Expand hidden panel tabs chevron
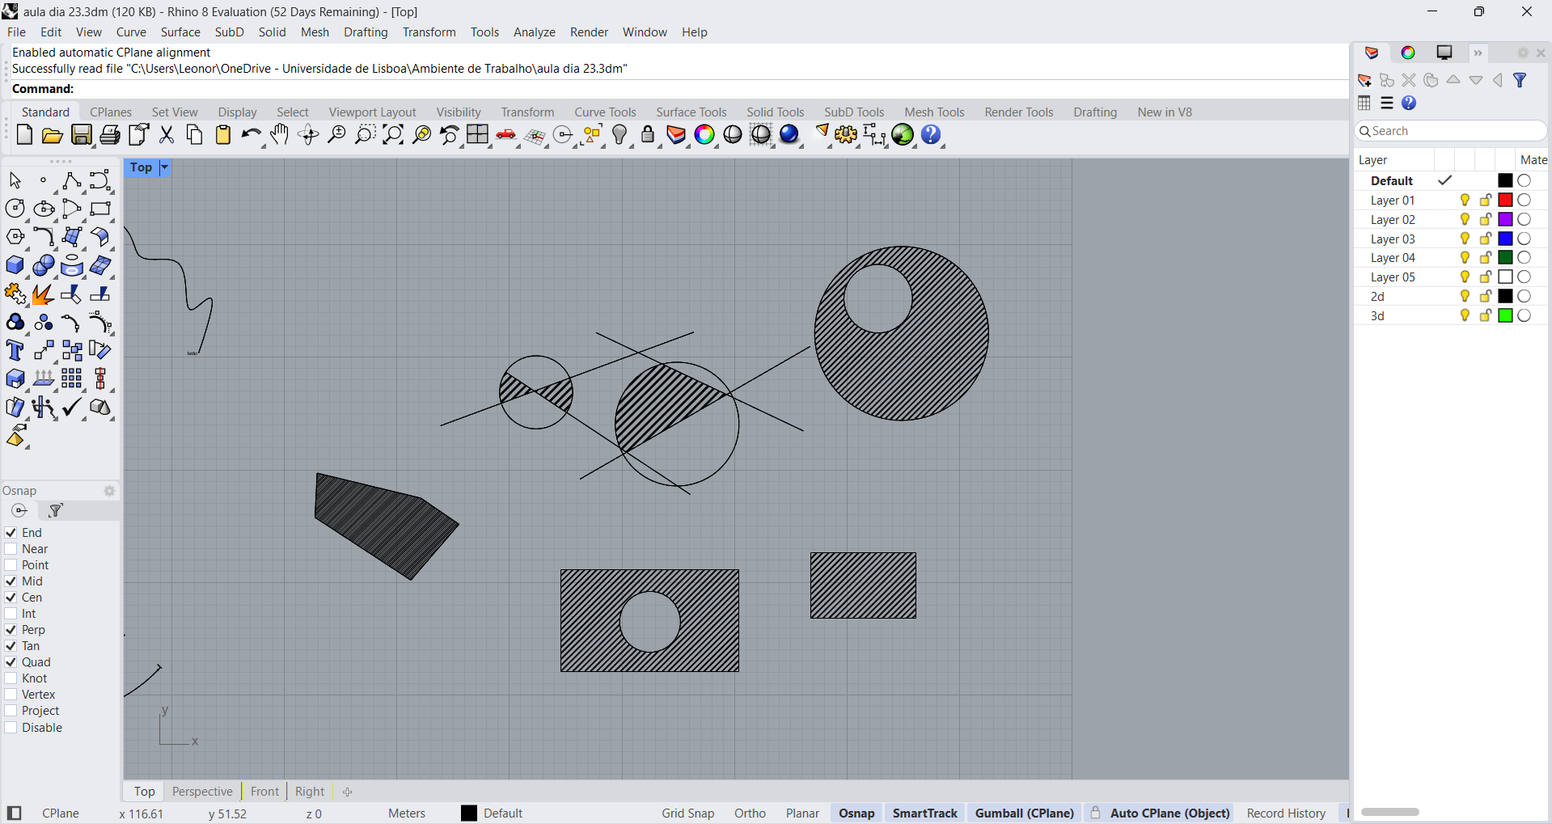1552x824 pixels. pos(1478,53)
